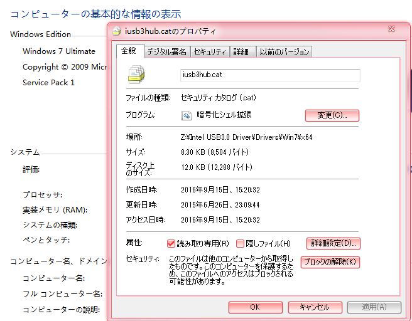The width and height of the screenshot is (412, 321).
Task: Click the size value 8.30 KB (8,504 バイト)
Action: 215,152
